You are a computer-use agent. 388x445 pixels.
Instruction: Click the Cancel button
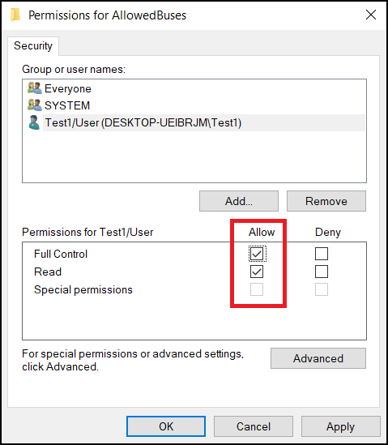click(x=254, y=426)
